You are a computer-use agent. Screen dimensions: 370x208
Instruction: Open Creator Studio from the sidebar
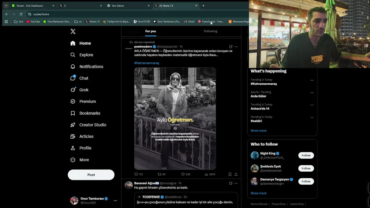[88, 125]
